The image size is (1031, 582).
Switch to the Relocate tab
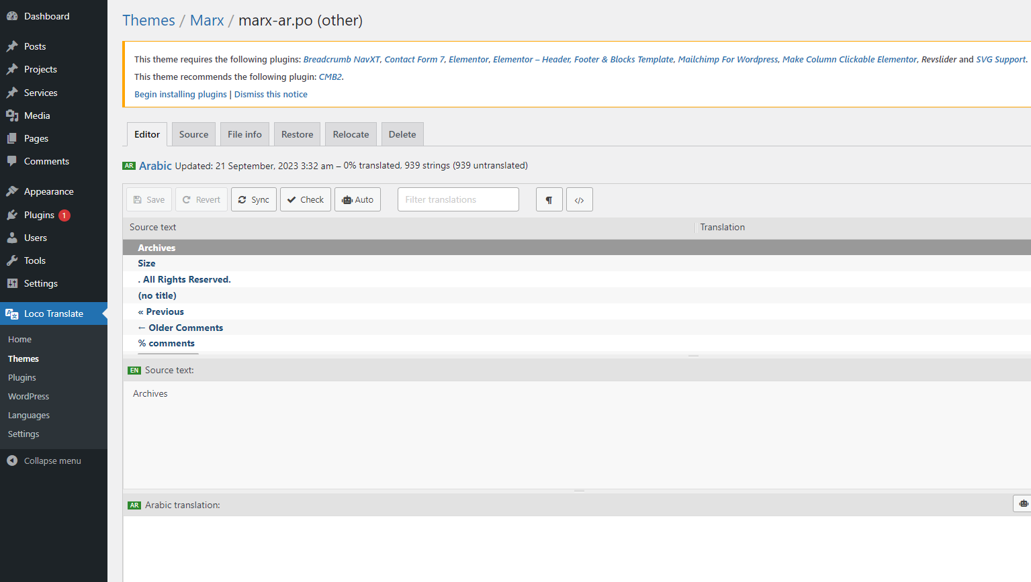[351, 134]
